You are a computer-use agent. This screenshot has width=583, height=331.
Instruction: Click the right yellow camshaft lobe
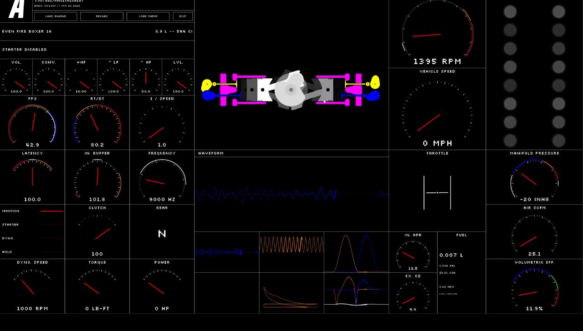374,82
